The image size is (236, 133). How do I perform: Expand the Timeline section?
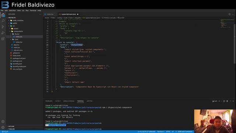[x=25, y=129]
